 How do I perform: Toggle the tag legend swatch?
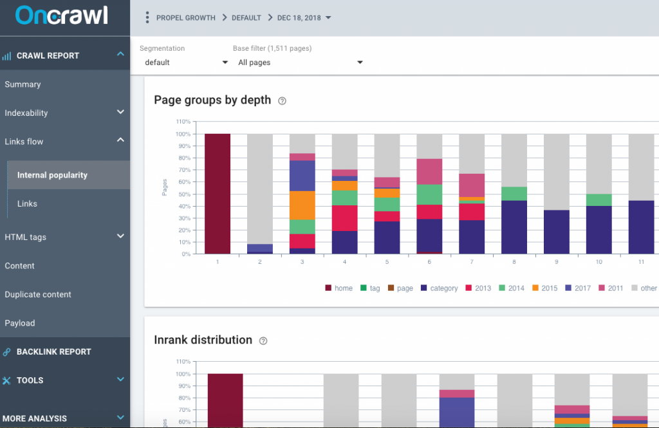(364, 288)
